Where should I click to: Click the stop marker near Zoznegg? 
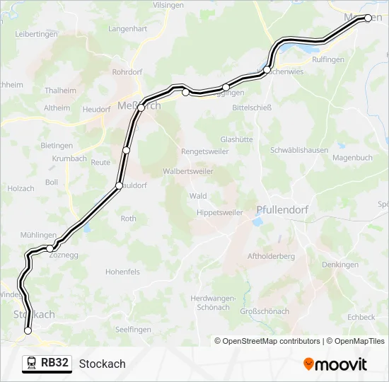coord(50,248)
